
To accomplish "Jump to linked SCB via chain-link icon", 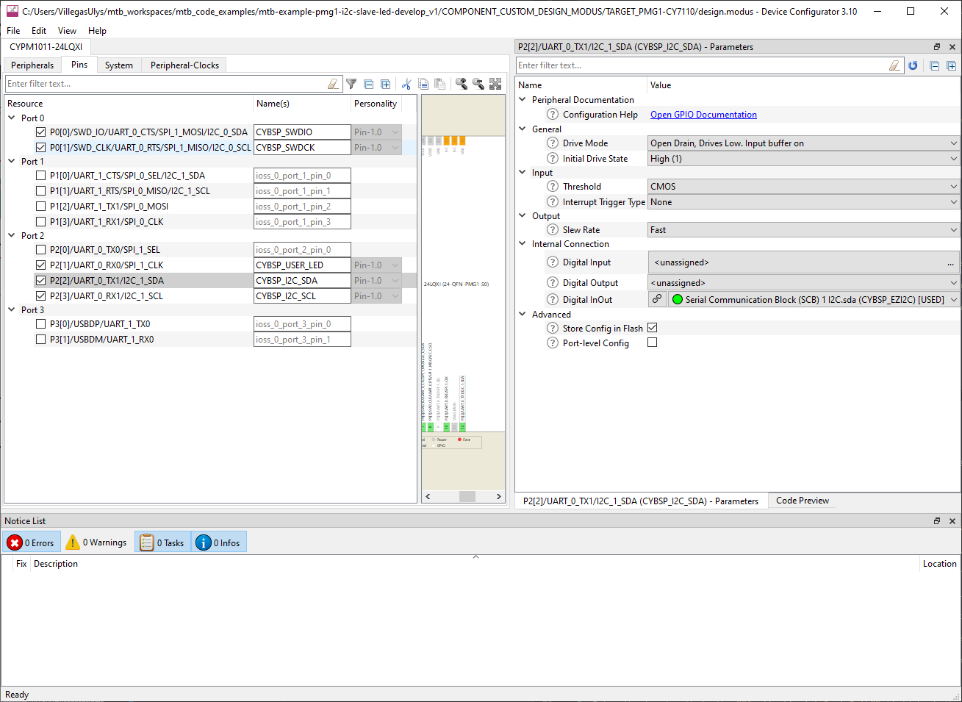I will [657, 299].
